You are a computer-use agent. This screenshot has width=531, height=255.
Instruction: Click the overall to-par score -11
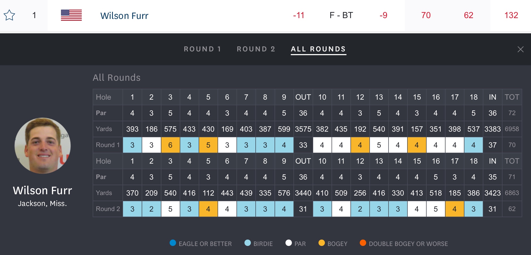[x=299, y=15]
